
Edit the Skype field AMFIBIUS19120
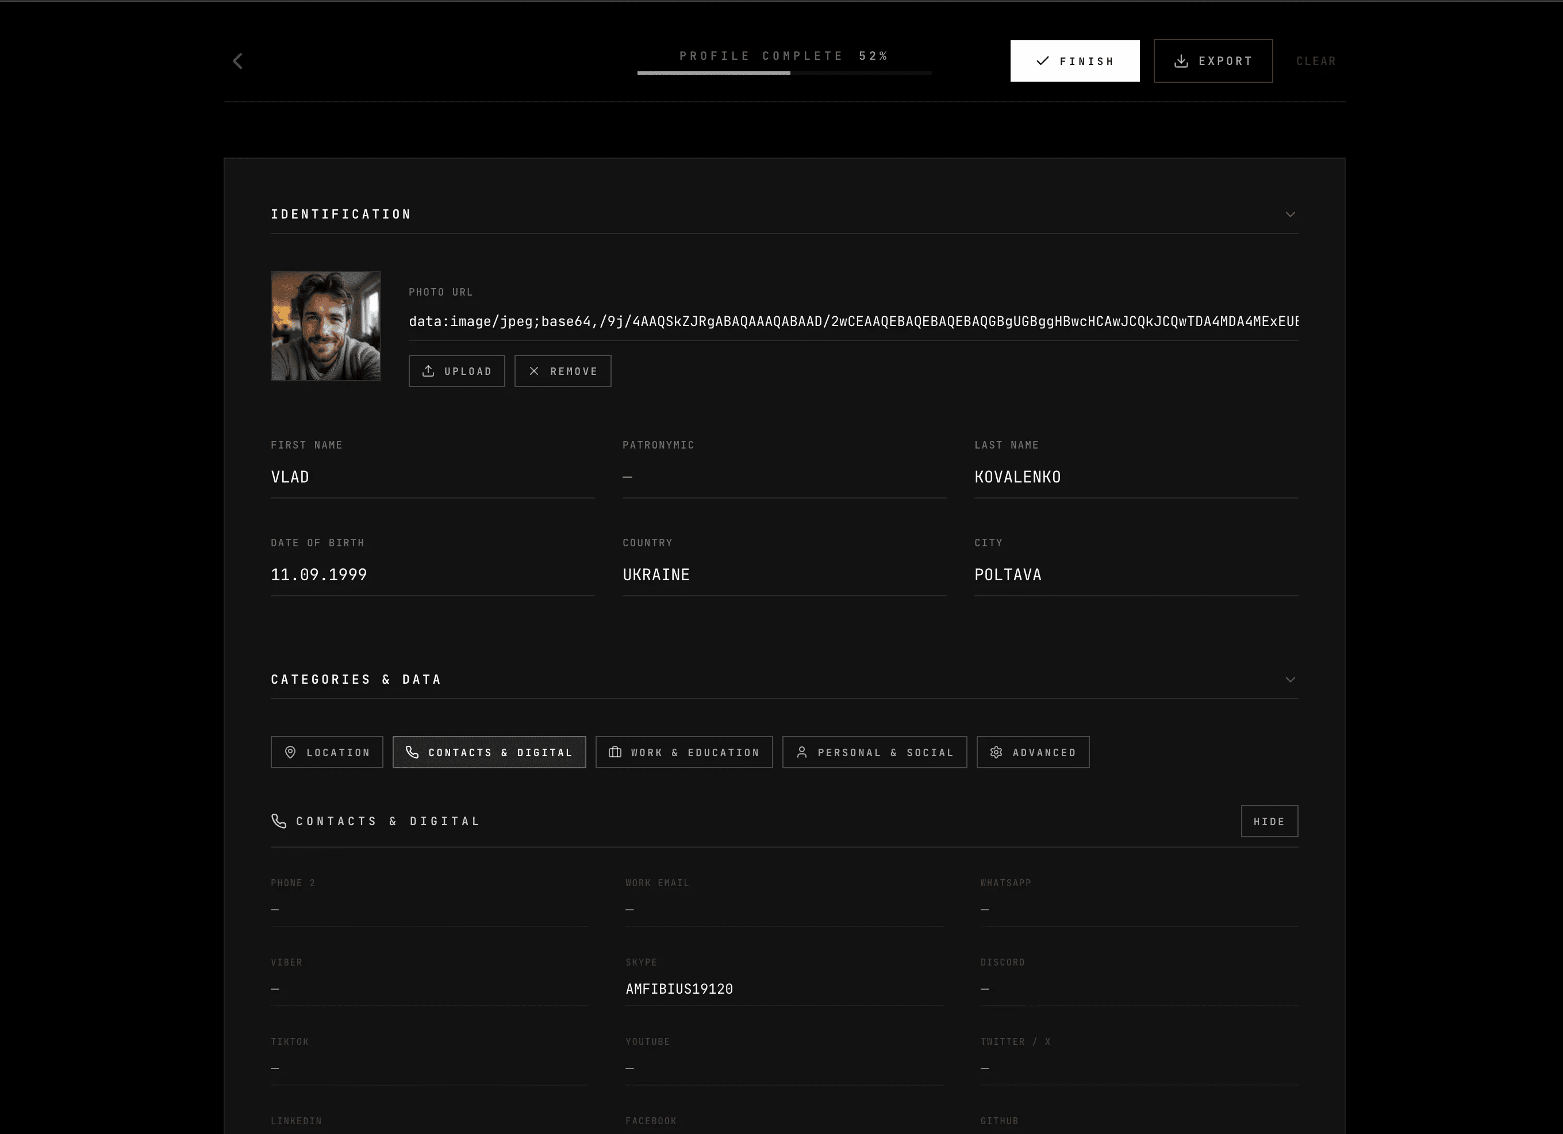click(784, 989)
